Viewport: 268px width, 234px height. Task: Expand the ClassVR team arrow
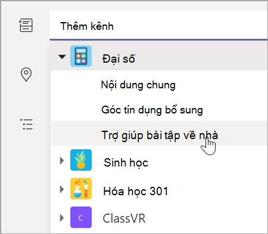62,218
